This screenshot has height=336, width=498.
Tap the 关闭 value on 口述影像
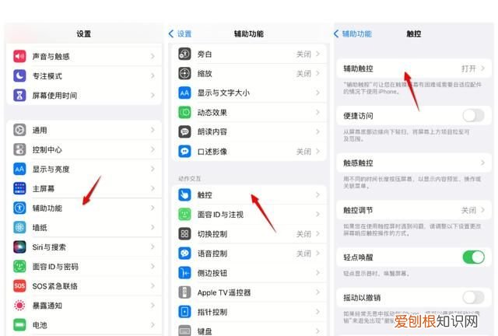click(x=303, y=152)
